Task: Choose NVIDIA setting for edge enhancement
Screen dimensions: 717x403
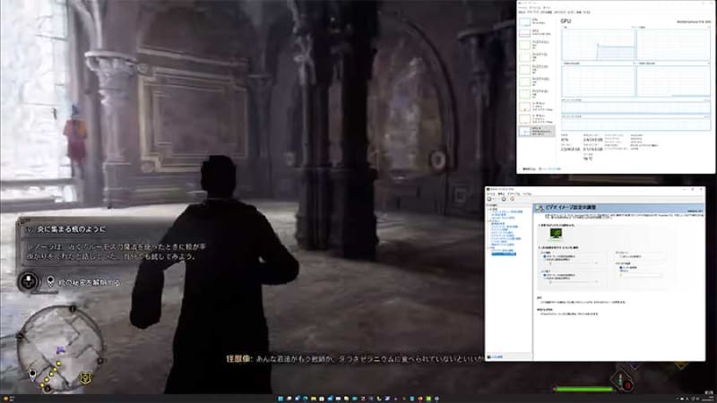Action: tap(545, 260)
